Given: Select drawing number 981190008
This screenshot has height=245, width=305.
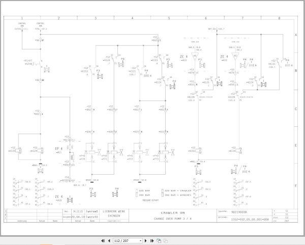Looking at the screenshot, I should 239,212.
